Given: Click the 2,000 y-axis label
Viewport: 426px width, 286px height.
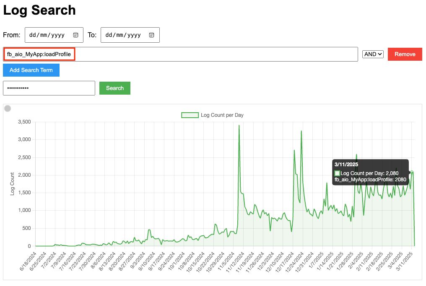Looking at the screenshot, I should click(24, 175).
